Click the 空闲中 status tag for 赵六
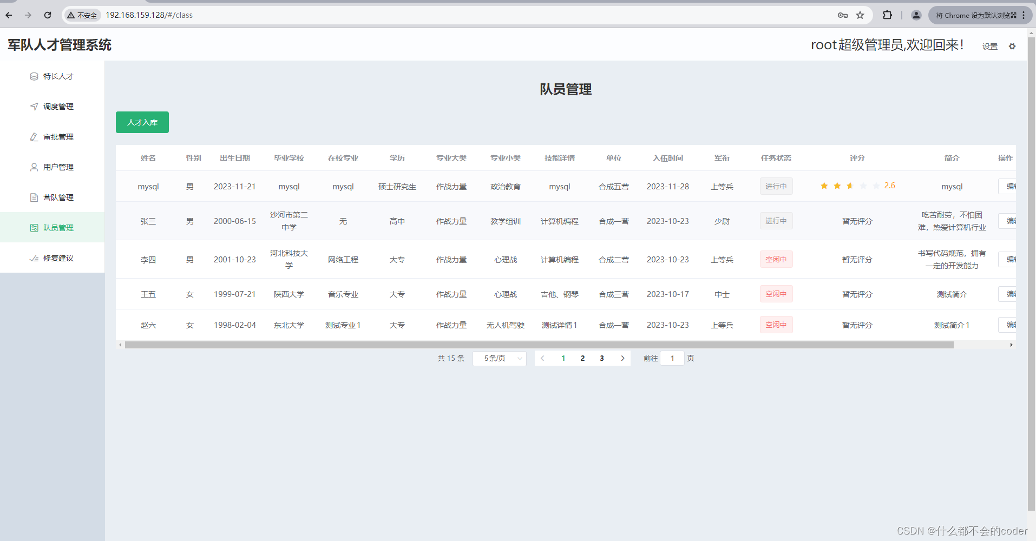The height and width of the screenshot is (541, 1036). (x=776, y=325)
